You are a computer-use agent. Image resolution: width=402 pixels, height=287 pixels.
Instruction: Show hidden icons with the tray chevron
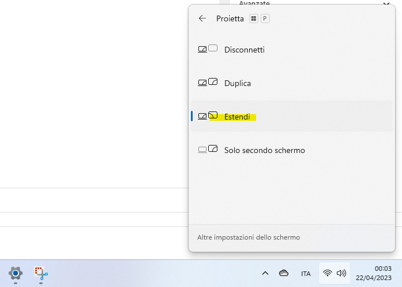tap(265, 273)
